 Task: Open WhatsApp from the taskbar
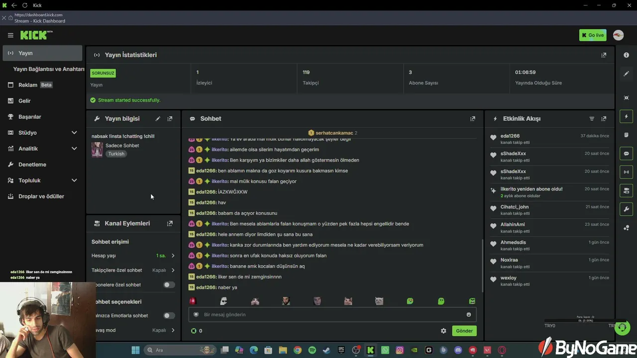pos(385,350)
